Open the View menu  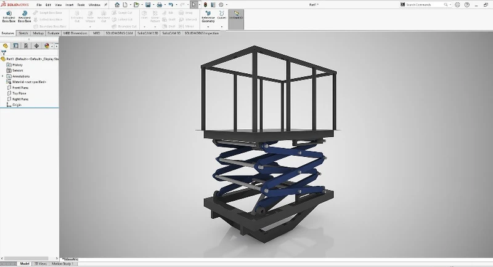[x=58, y=5]
